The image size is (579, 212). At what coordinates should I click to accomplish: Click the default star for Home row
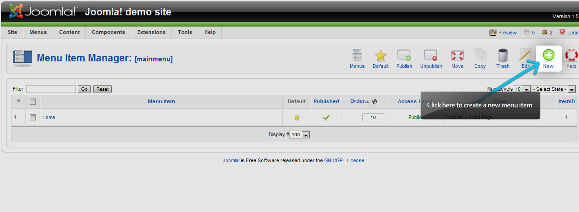297,118
